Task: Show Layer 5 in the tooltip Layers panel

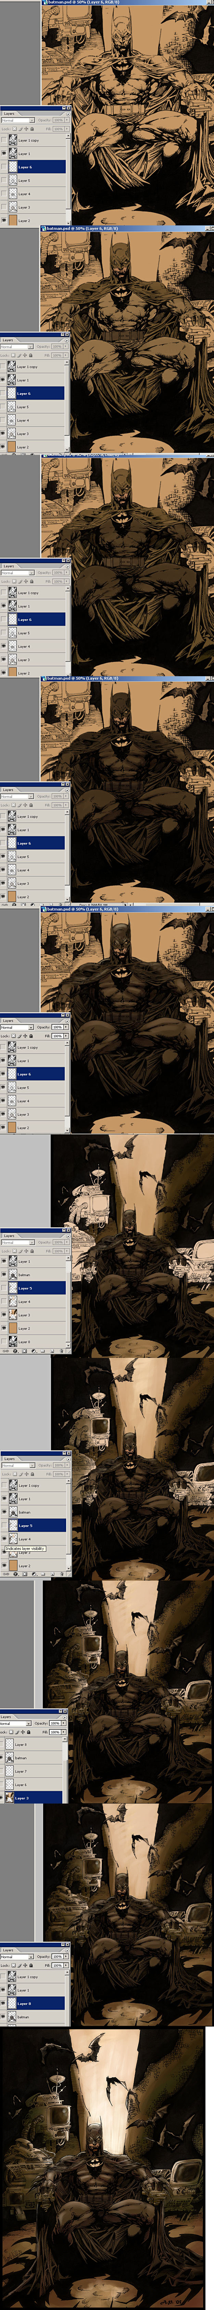Action: 4,1525
